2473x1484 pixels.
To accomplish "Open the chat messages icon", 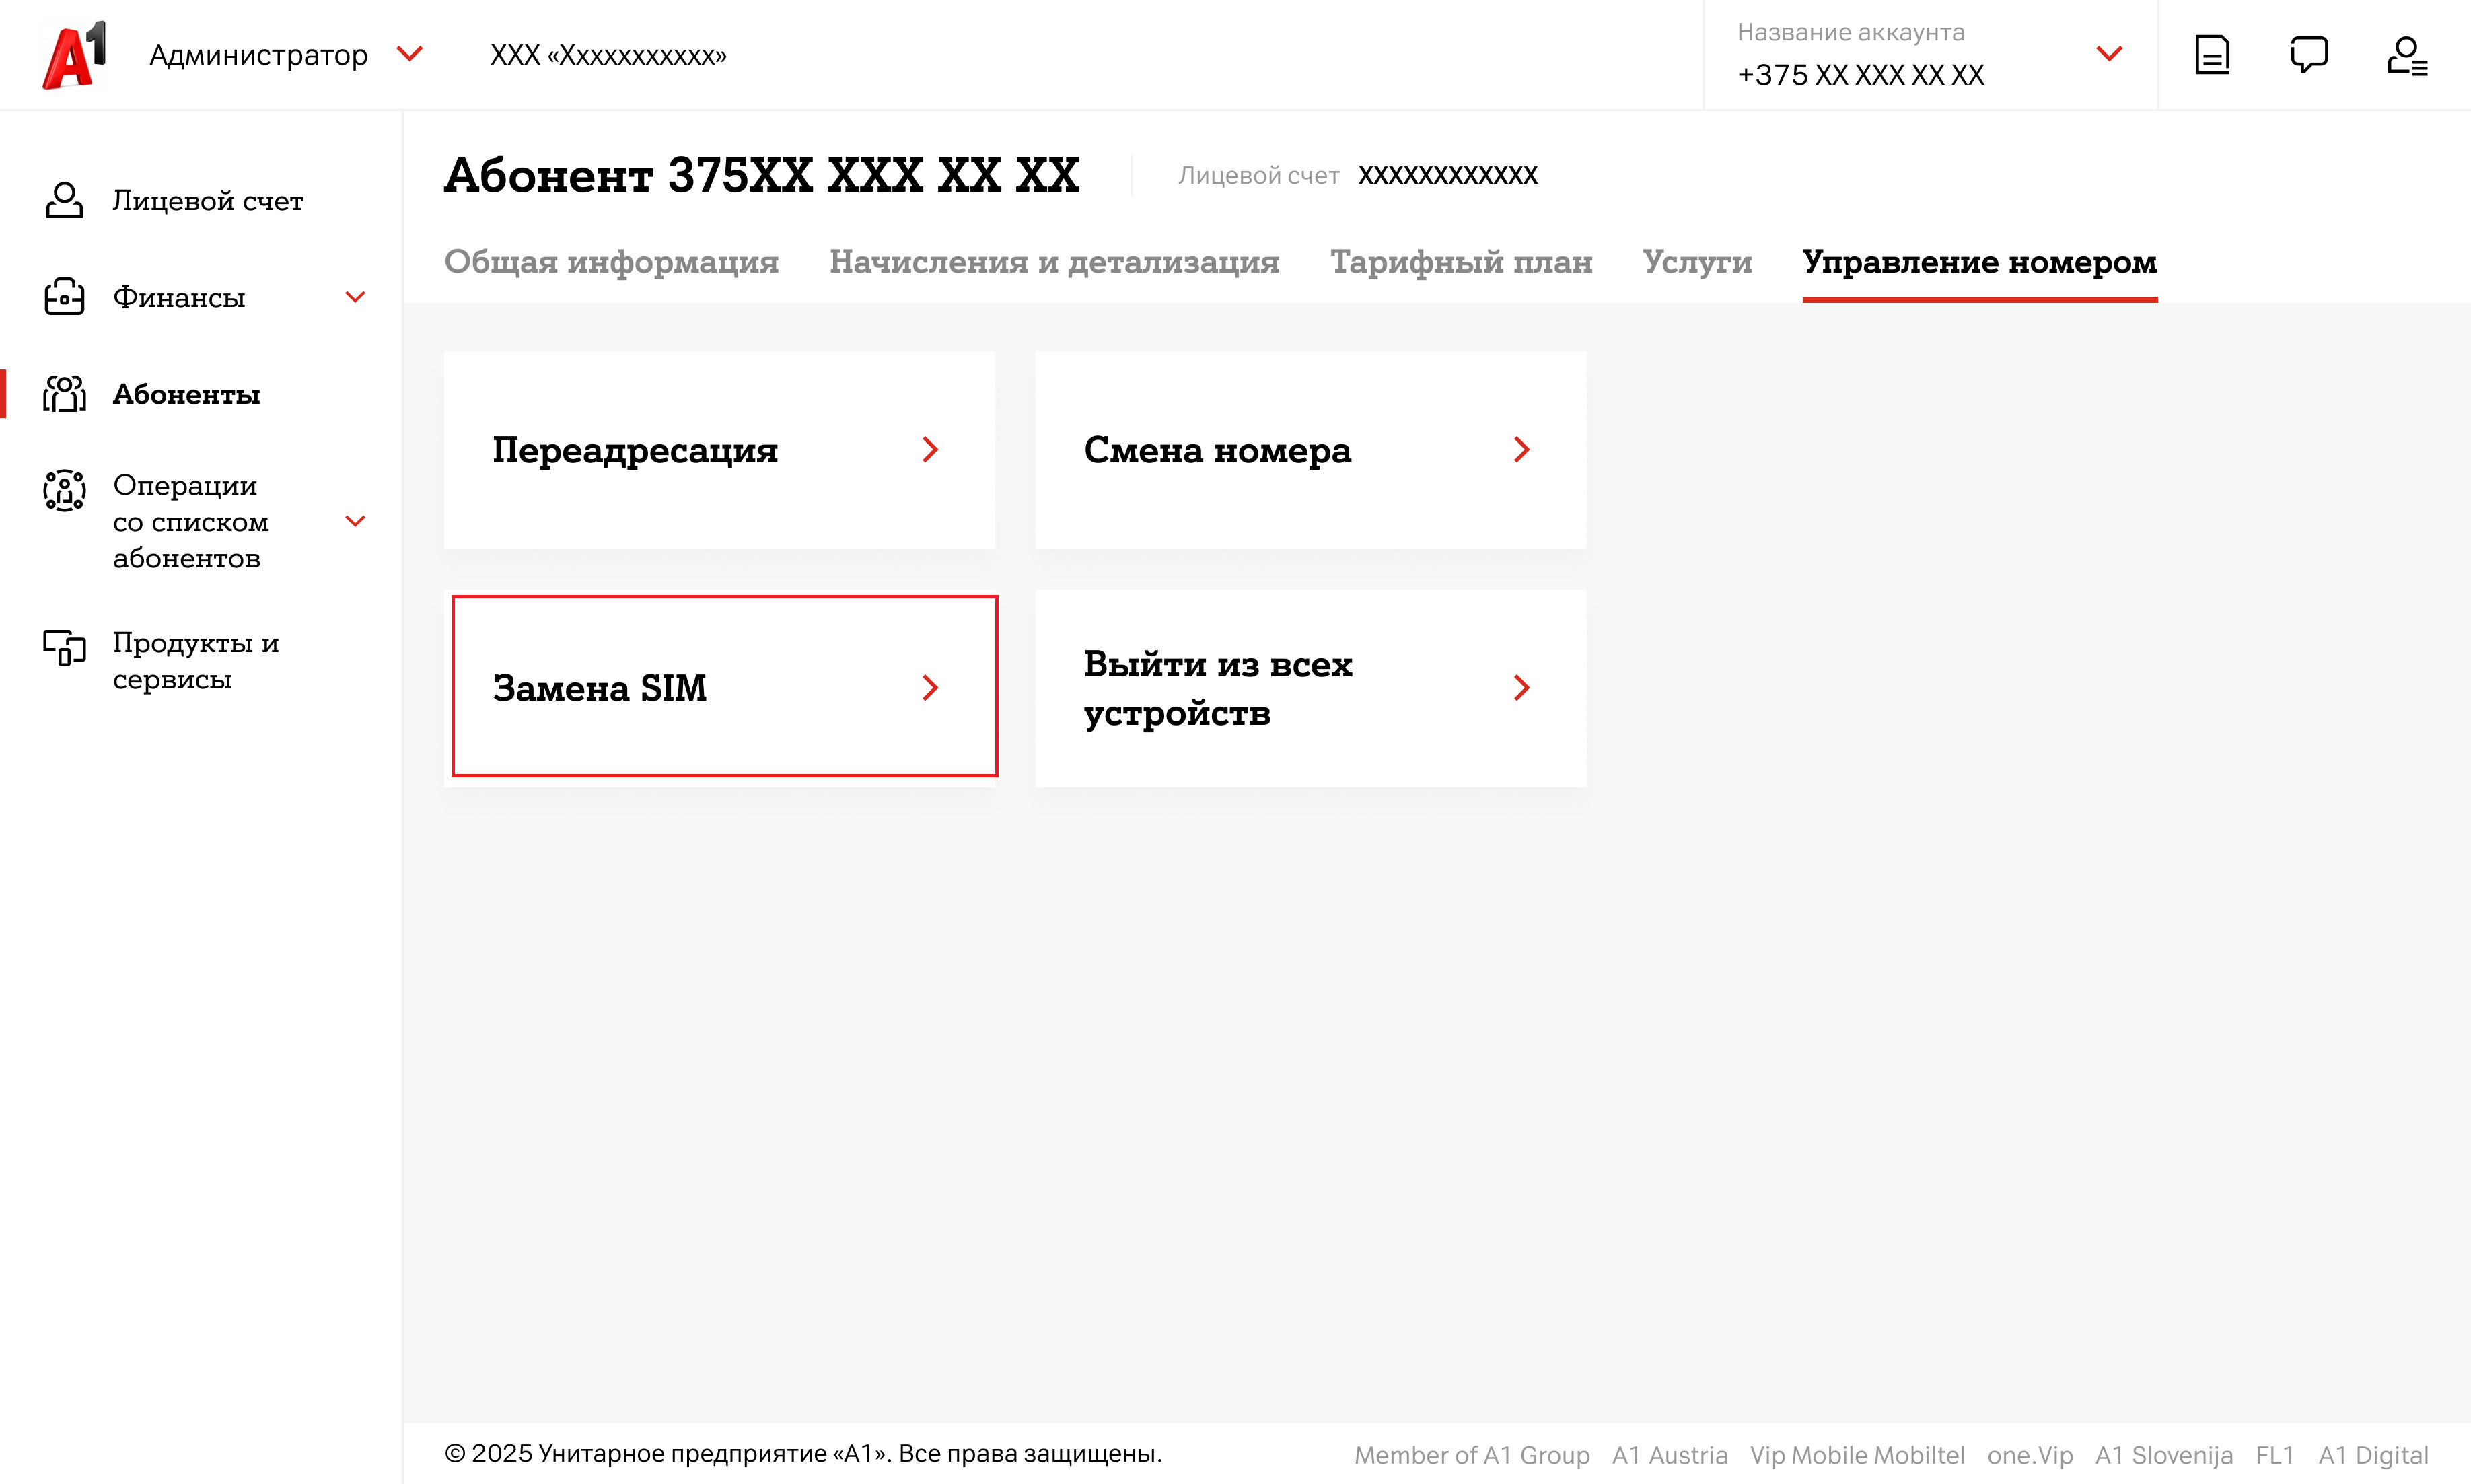I will point(2308,55).
